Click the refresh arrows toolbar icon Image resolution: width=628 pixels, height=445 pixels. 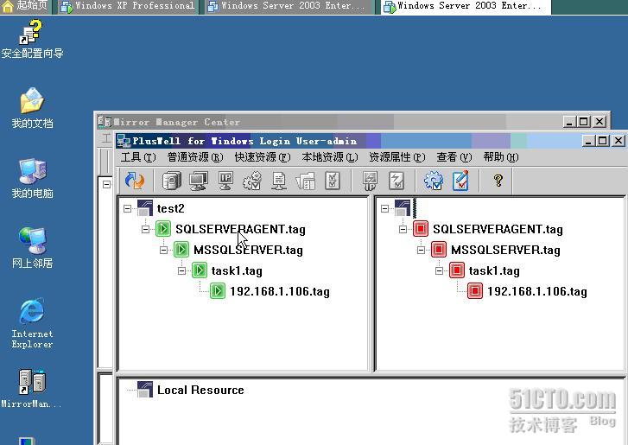135,181
